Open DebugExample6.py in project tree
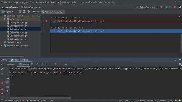 tap(18, 39)
